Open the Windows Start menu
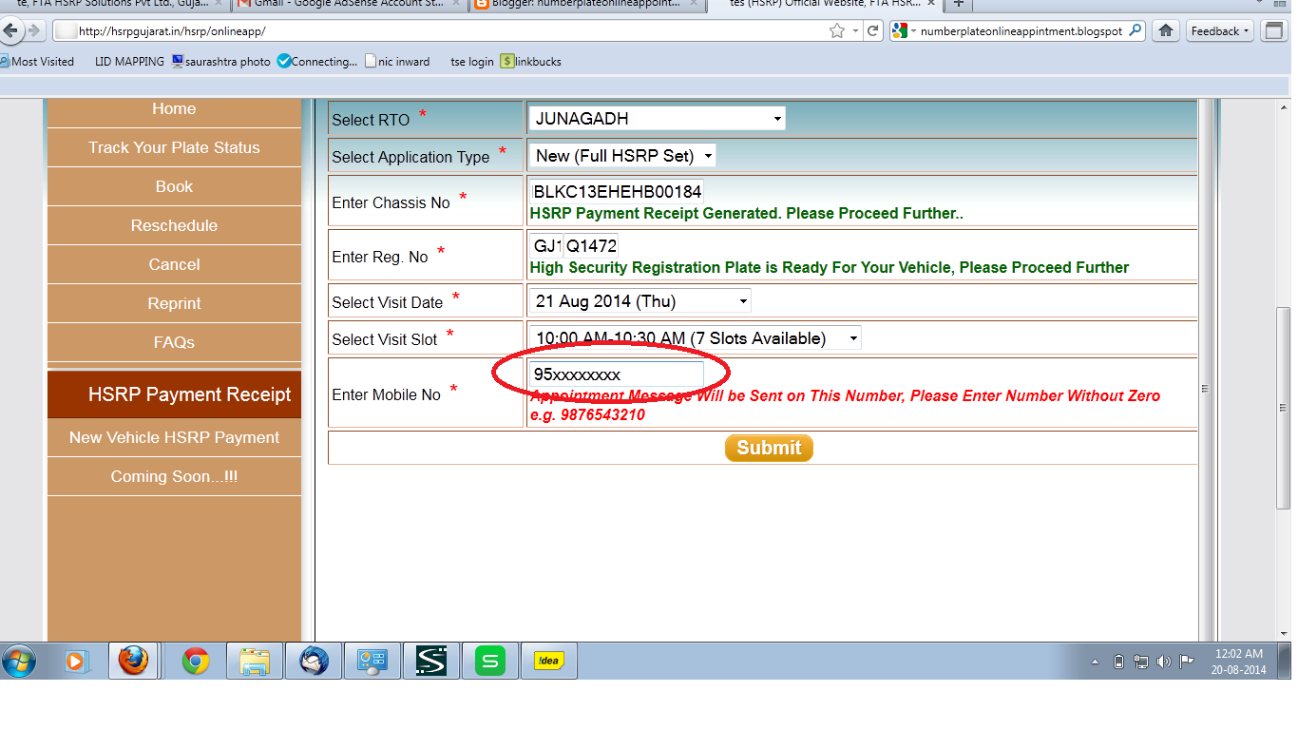1298x730 pixels. [20, 661]
